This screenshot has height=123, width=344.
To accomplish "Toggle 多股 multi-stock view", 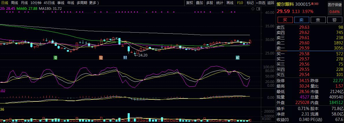I will tap(209, 3).
